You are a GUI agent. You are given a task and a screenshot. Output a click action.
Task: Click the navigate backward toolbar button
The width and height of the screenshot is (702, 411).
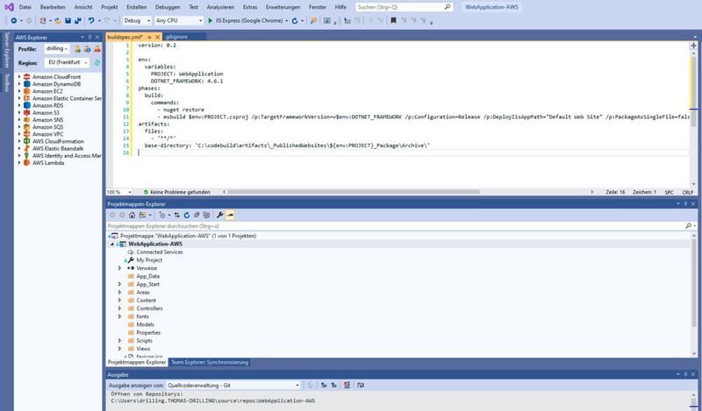(x=14, y=20)
